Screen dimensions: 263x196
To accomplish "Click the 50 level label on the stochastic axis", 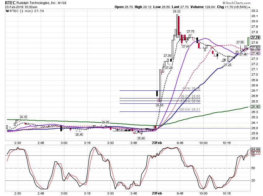I will 253,168.
